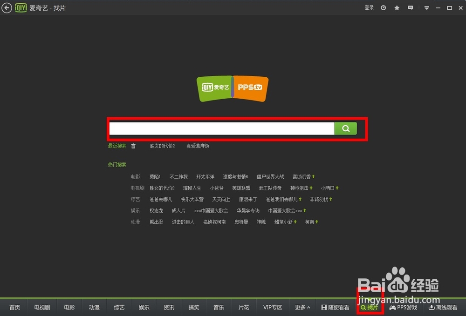Image resolution: width=466 pixels, height=316 pixels.
Task: Open PPS游戏 with the gamepad icon
Action: 403,307
